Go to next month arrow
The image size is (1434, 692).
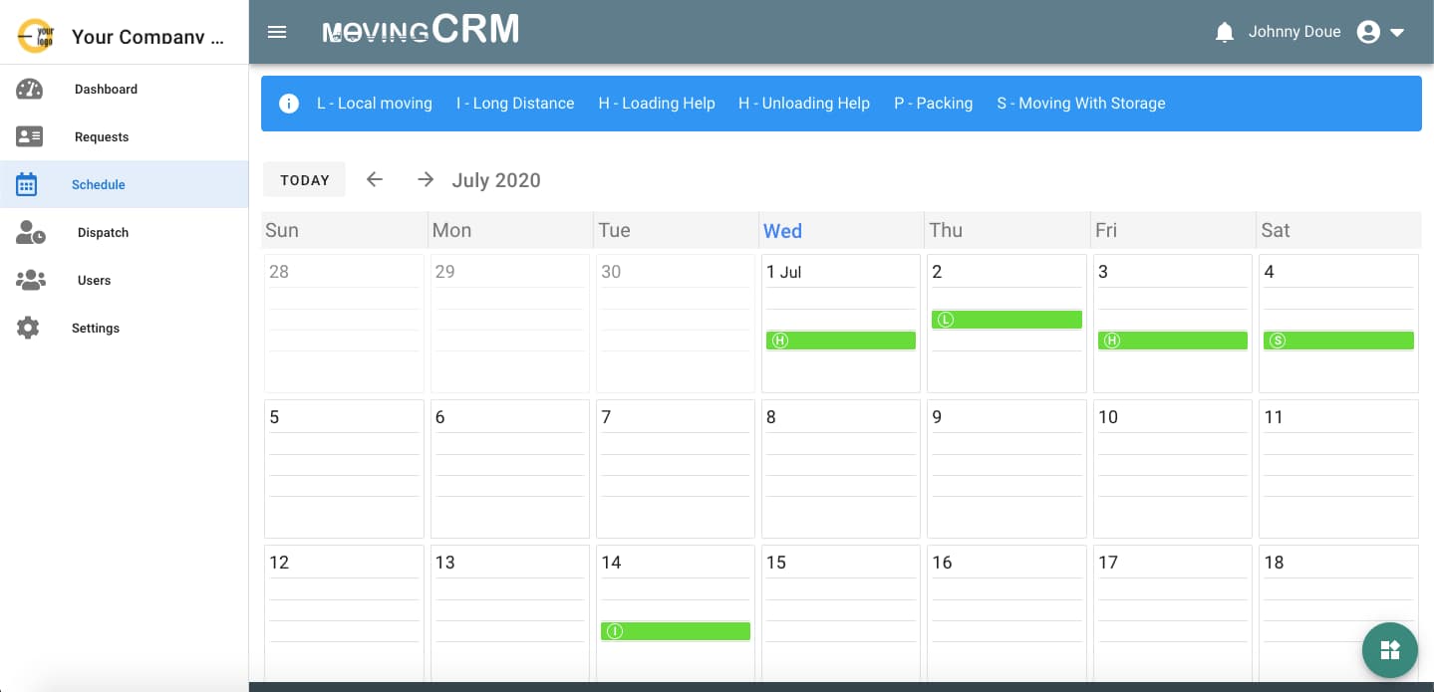[x=426, y=179]
